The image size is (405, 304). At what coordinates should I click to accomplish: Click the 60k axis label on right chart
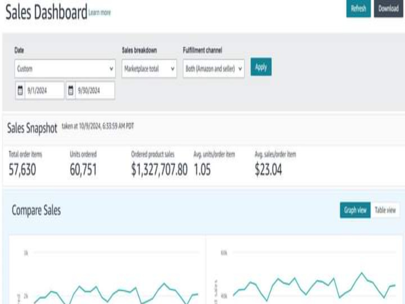tap(224, 253)
